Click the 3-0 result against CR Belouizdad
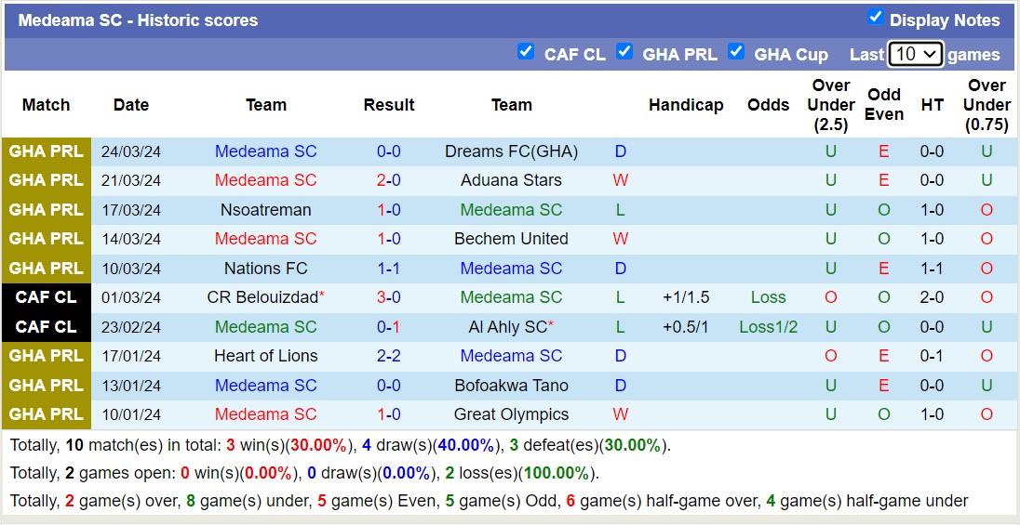This screenshot has height=525, width=1020. pyautogui.click(x=389, y=297)
